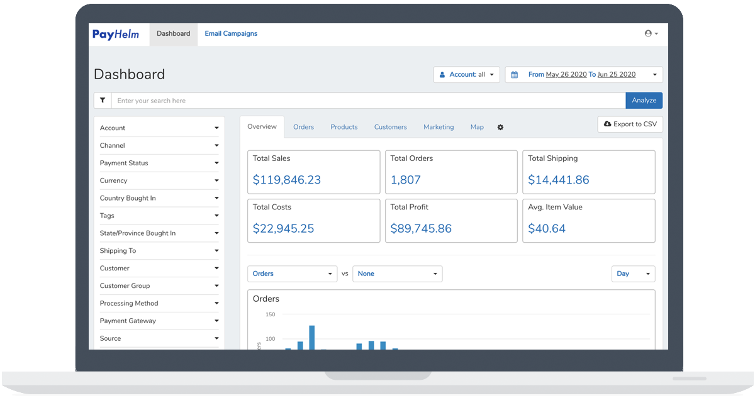Switch to the Orders tab
The image size is (755, 398).
click(303, 127)
